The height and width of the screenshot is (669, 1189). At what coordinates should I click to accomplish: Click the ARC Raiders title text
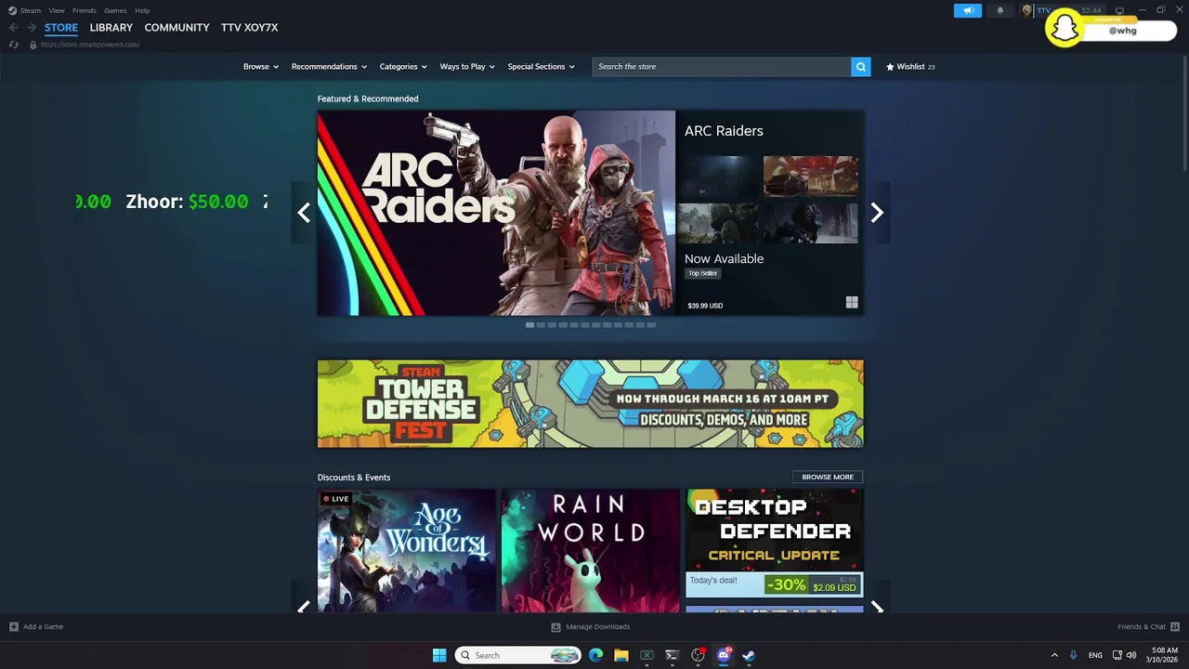click(x=724, y=131)
